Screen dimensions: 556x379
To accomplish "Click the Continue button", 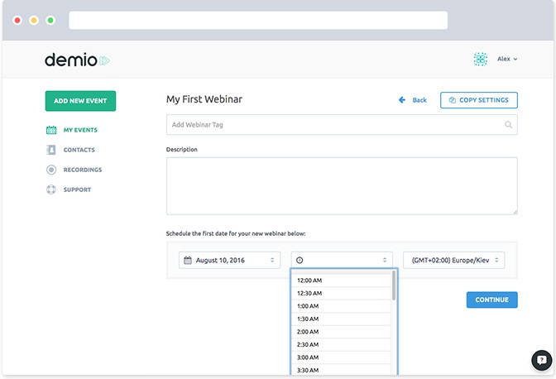I will point(491,300).
